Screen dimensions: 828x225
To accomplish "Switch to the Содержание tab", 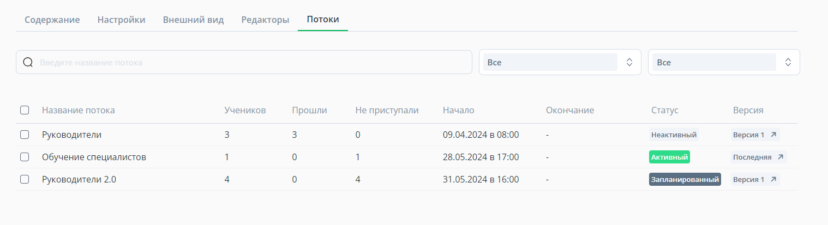I will point(52,20).
